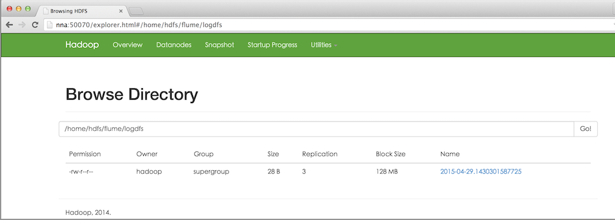Viewport: 615px width, 220px height.
Task: Go to the Datanodes page
Action: point(174,45)
